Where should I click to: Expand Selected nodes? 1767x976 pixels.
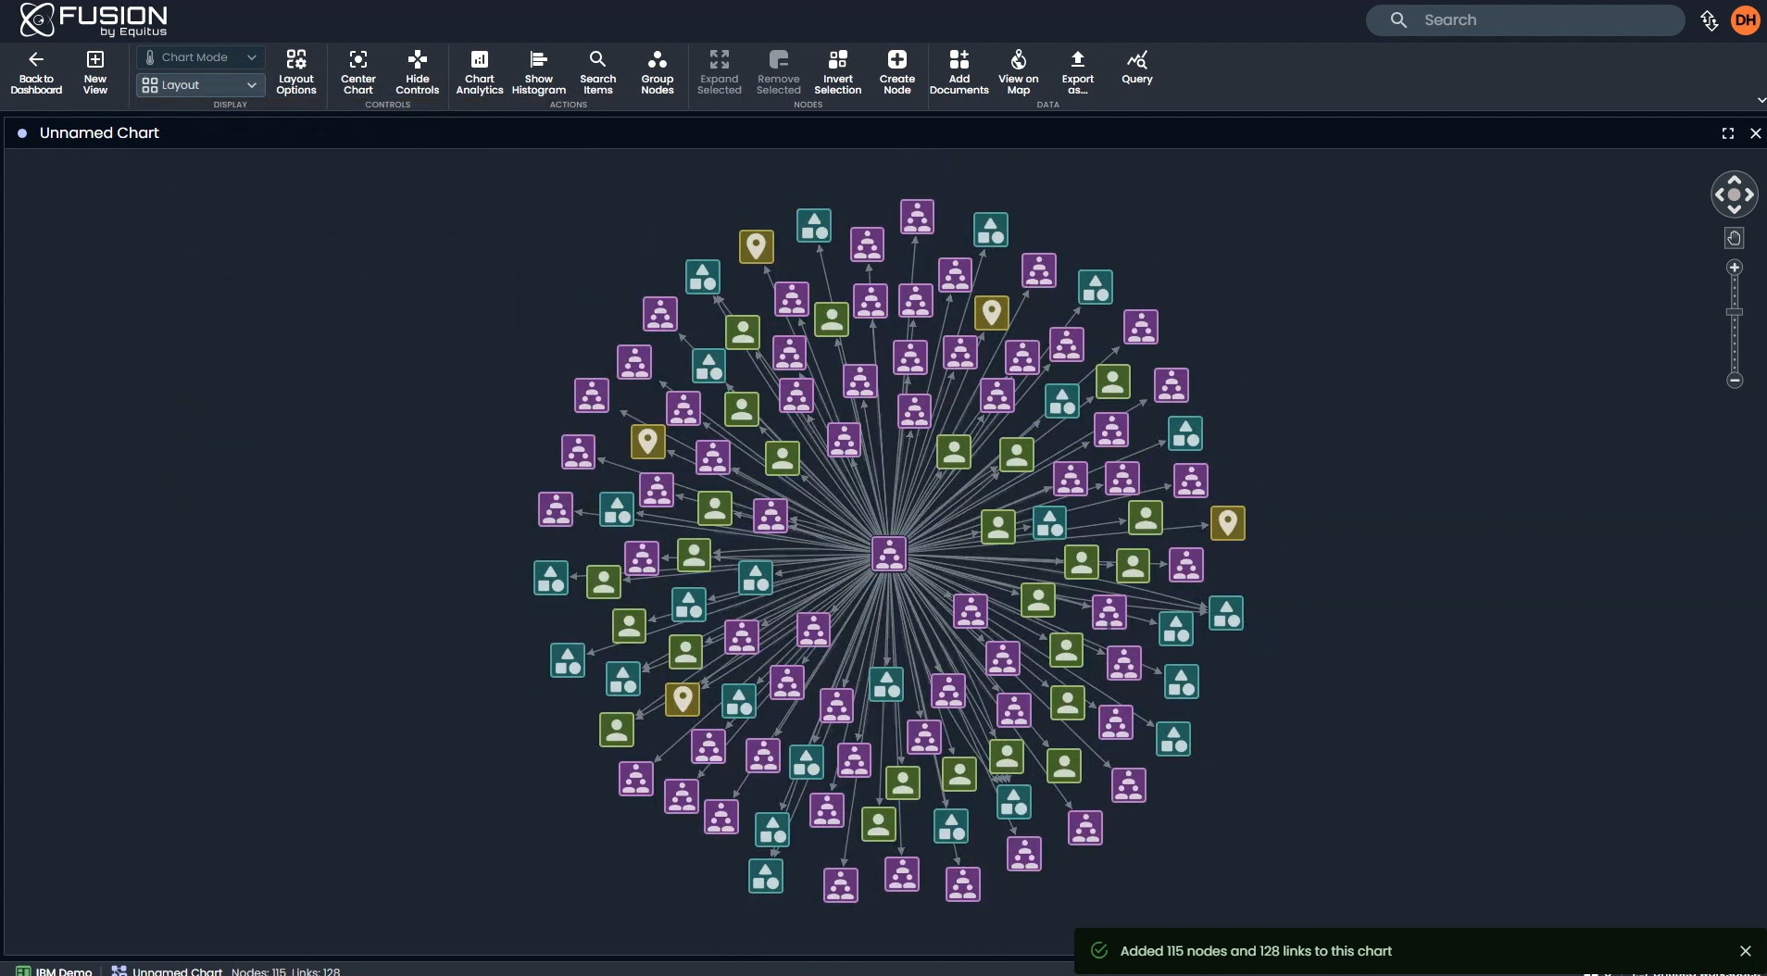[x=720, y=72]
